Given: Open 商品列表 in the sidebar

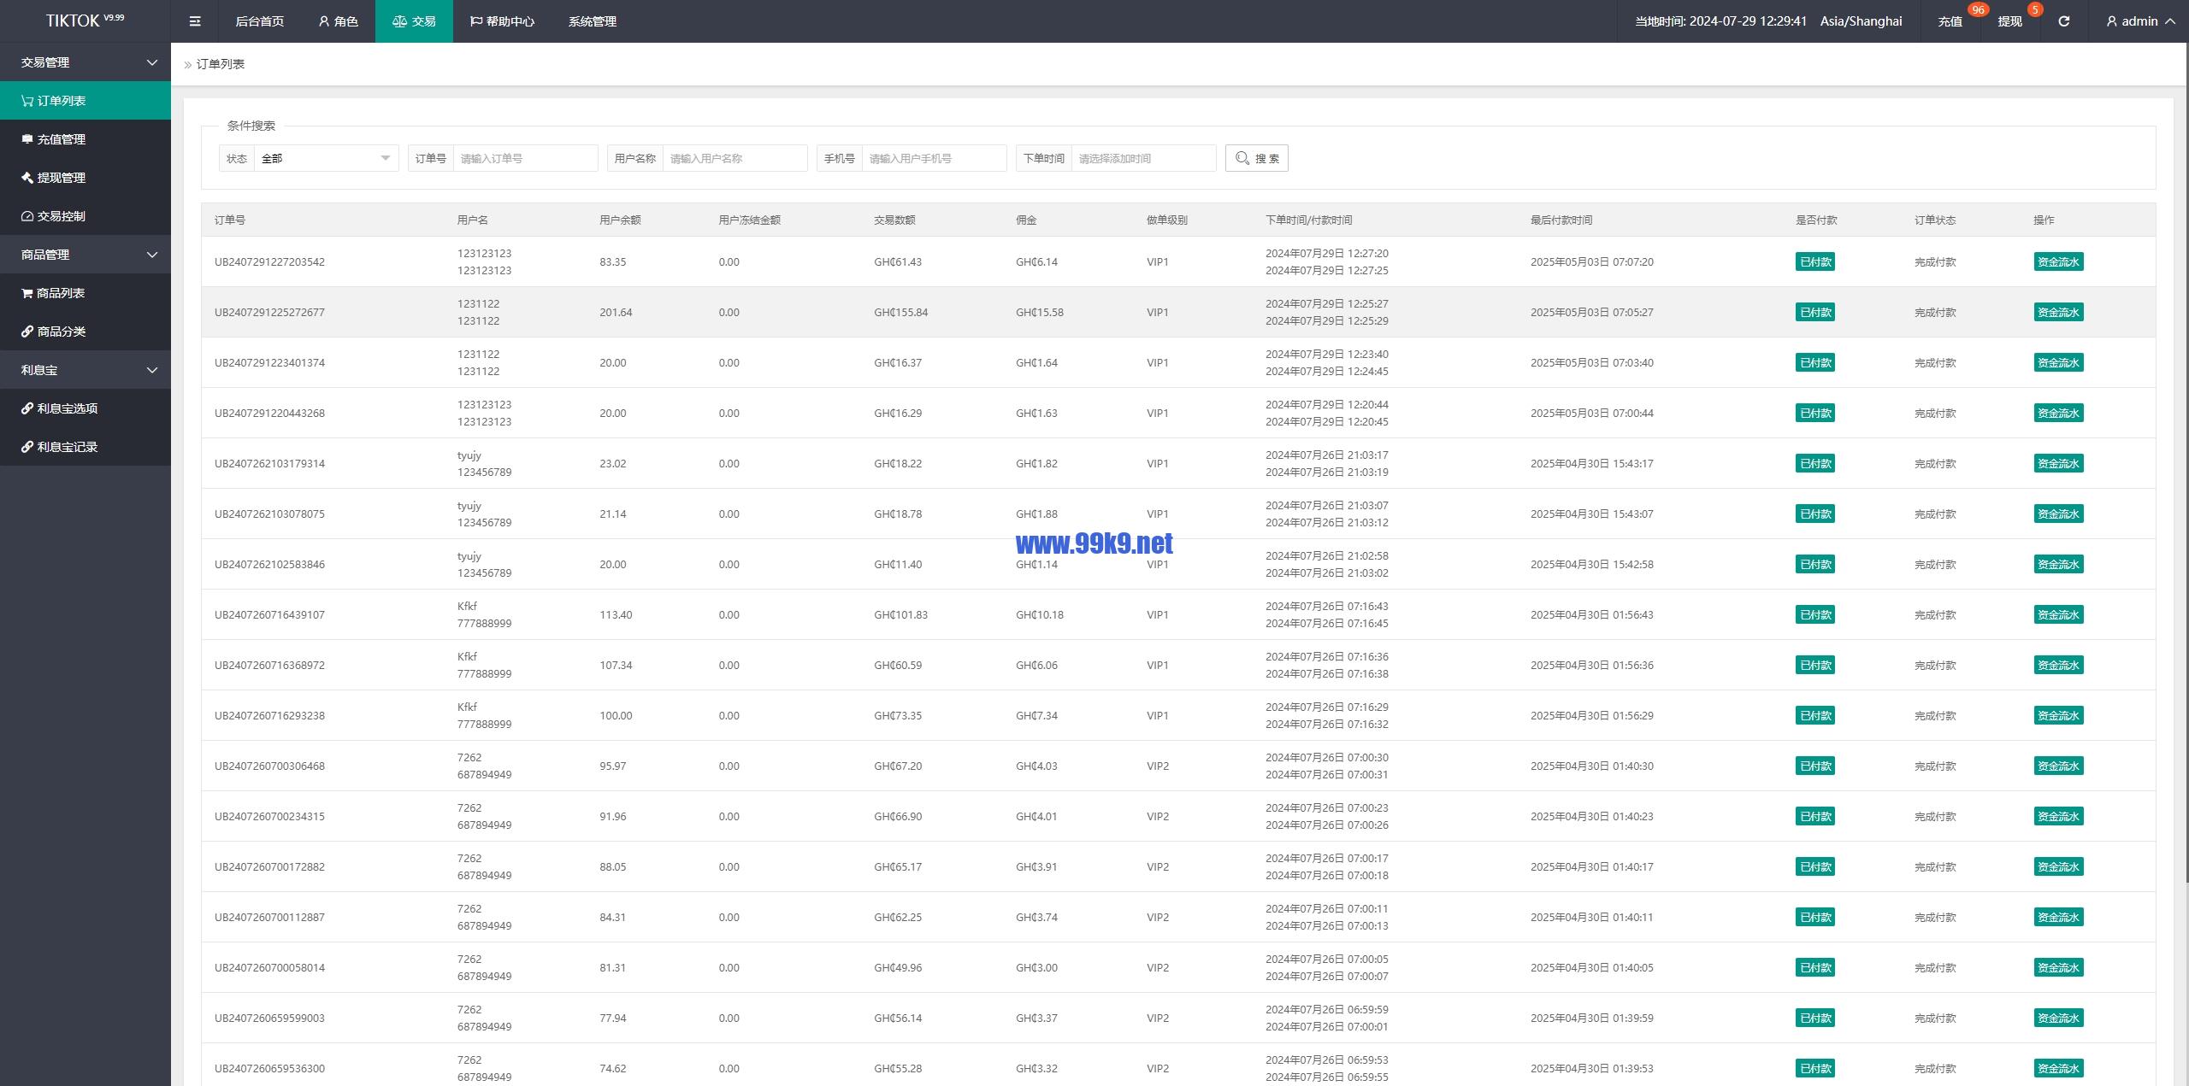Looking at the screenshot, I should tap(86, 293).
